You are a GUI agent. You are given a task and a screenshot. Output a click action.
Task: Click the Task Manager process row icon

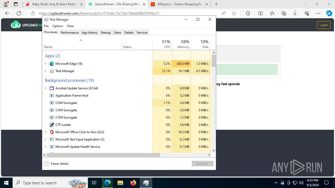(x=52, y=71)
